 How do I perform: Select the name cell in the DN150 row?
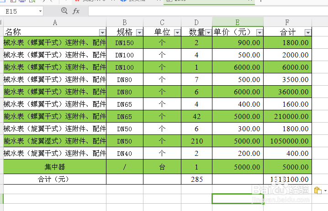[x=55, y=42]
